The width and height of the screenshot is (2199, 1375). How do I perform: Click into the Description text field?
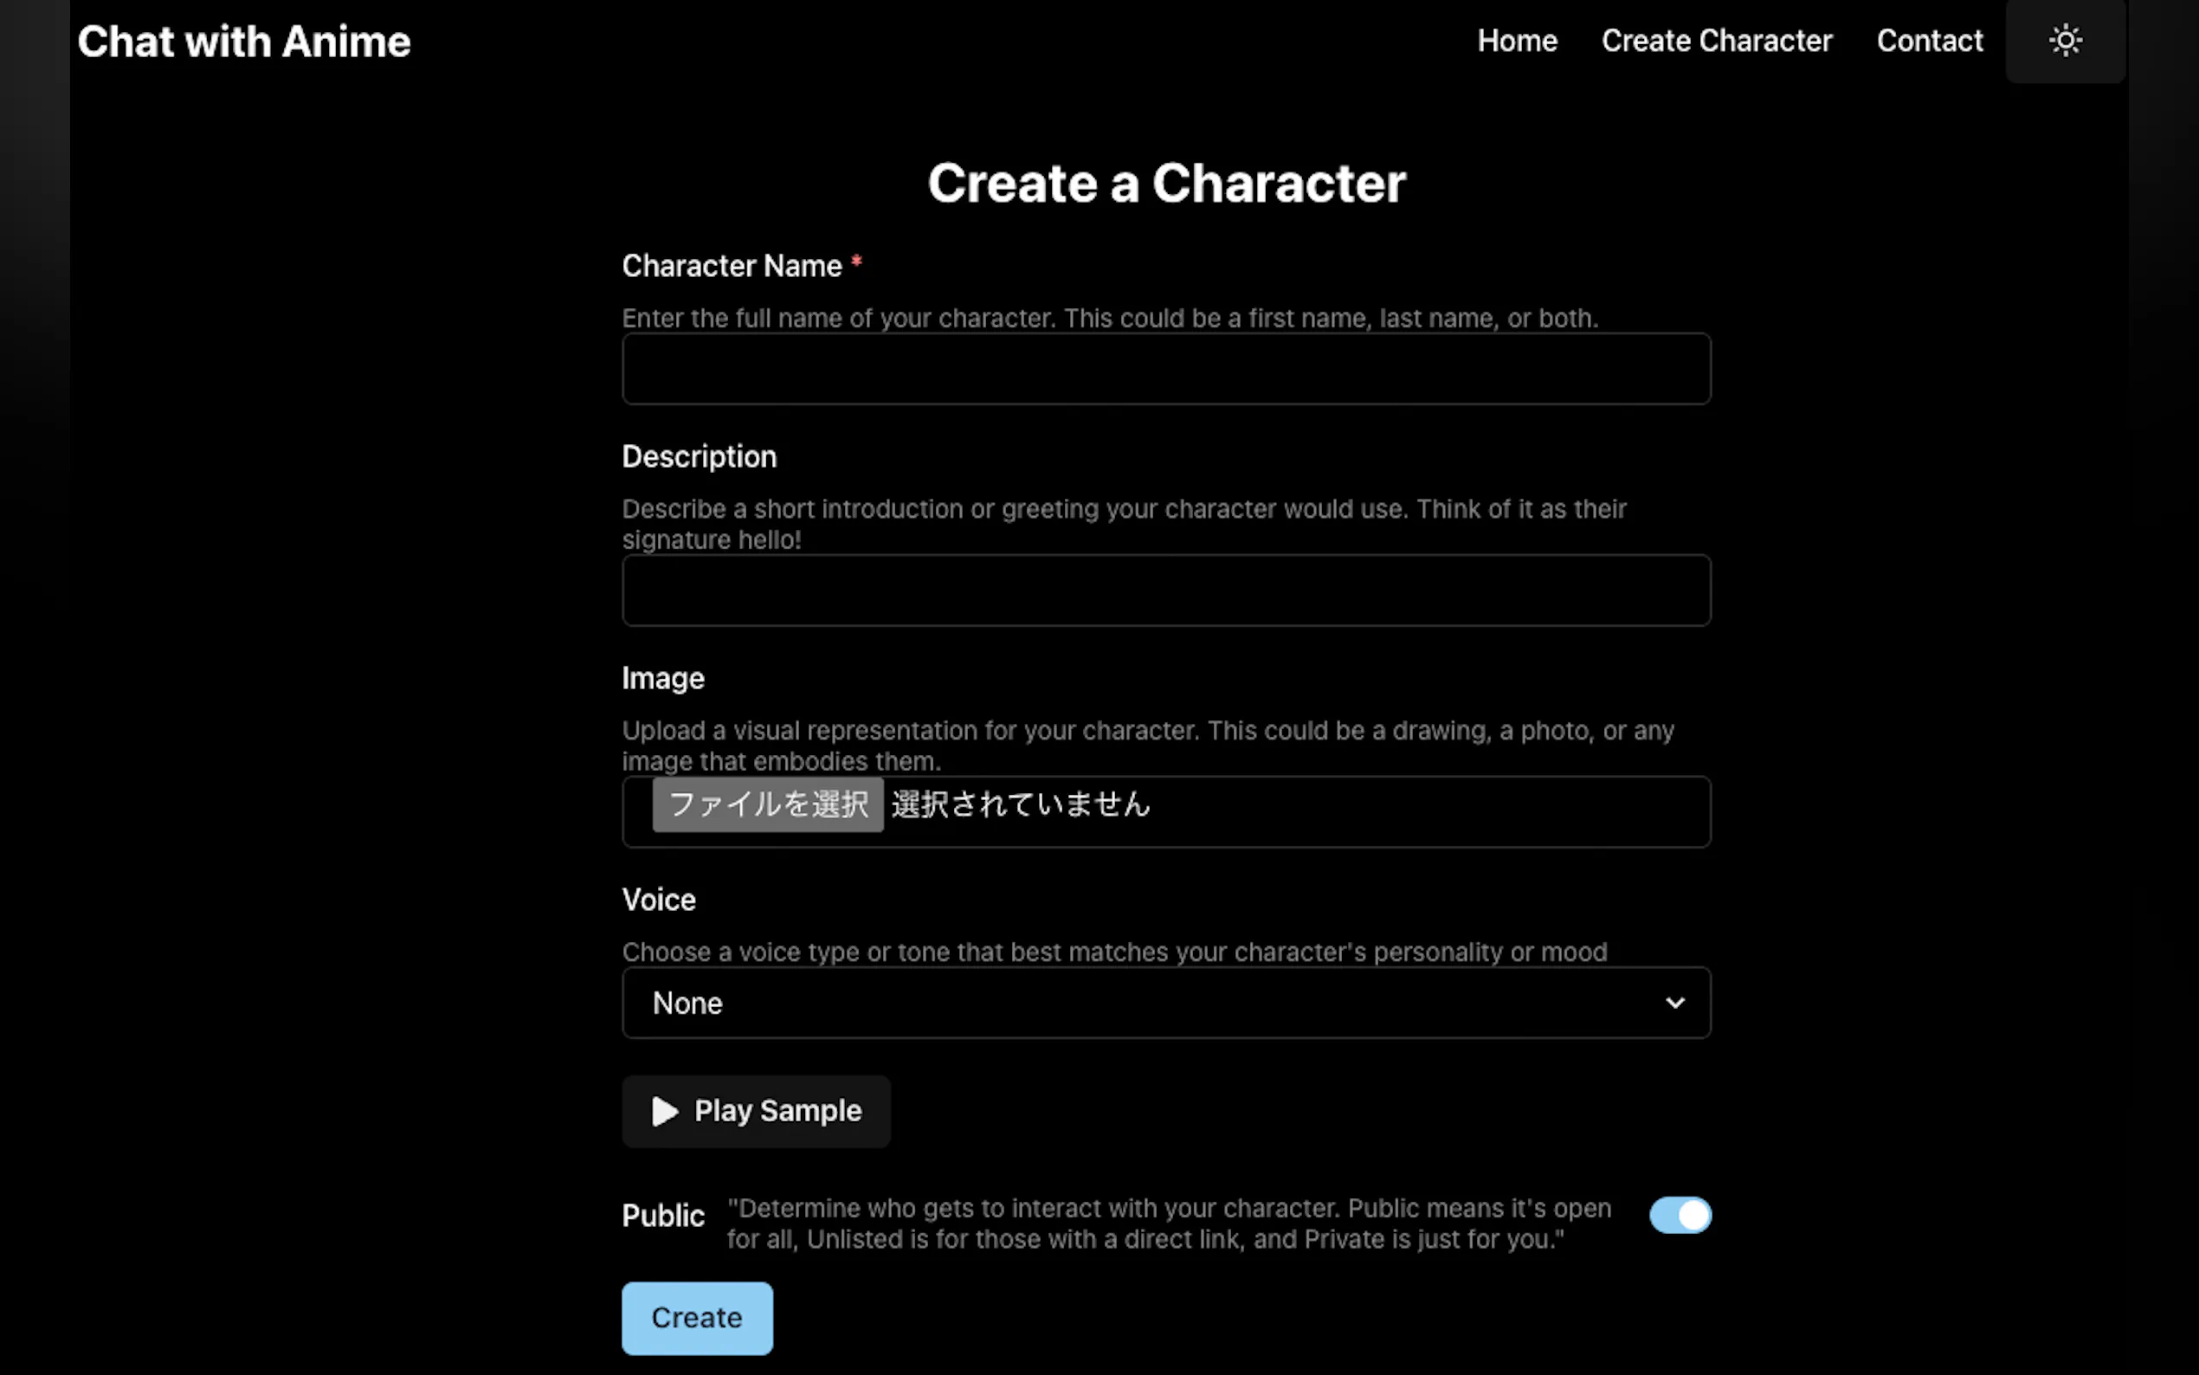(x=1165, y=591)
